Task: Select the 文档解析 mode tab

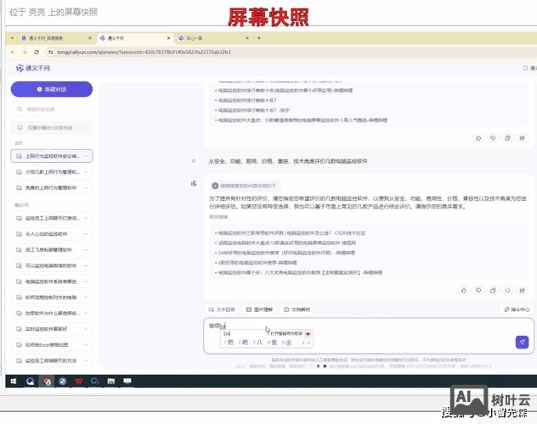Action: (x=297, y=310)
